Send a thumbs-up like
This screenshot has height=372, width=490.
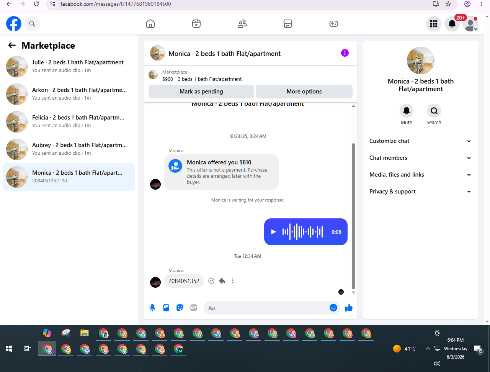(348, 308)
